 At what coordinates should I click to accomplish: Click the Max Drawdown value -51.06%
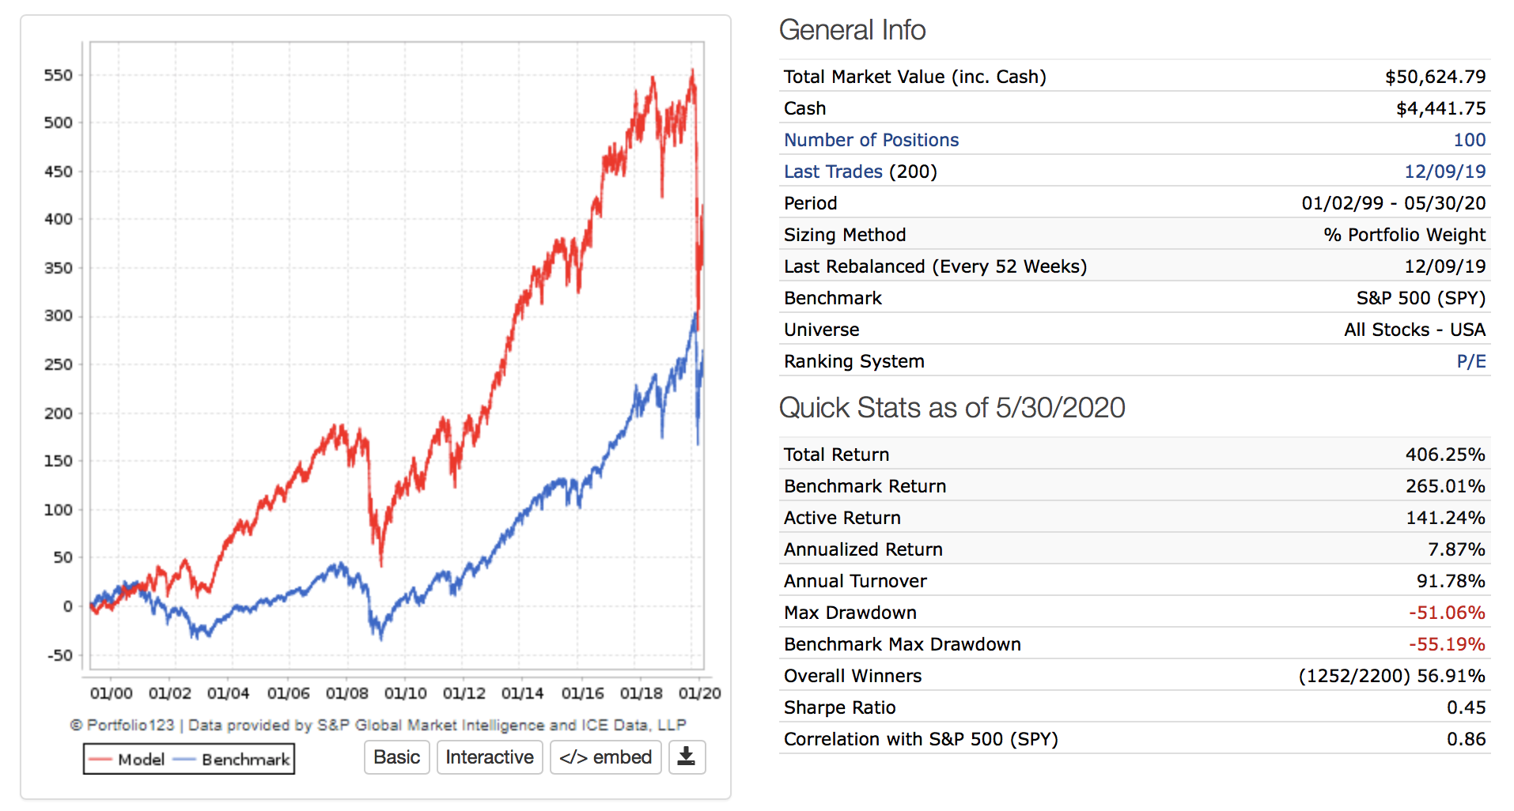[x=1446, y=613]
